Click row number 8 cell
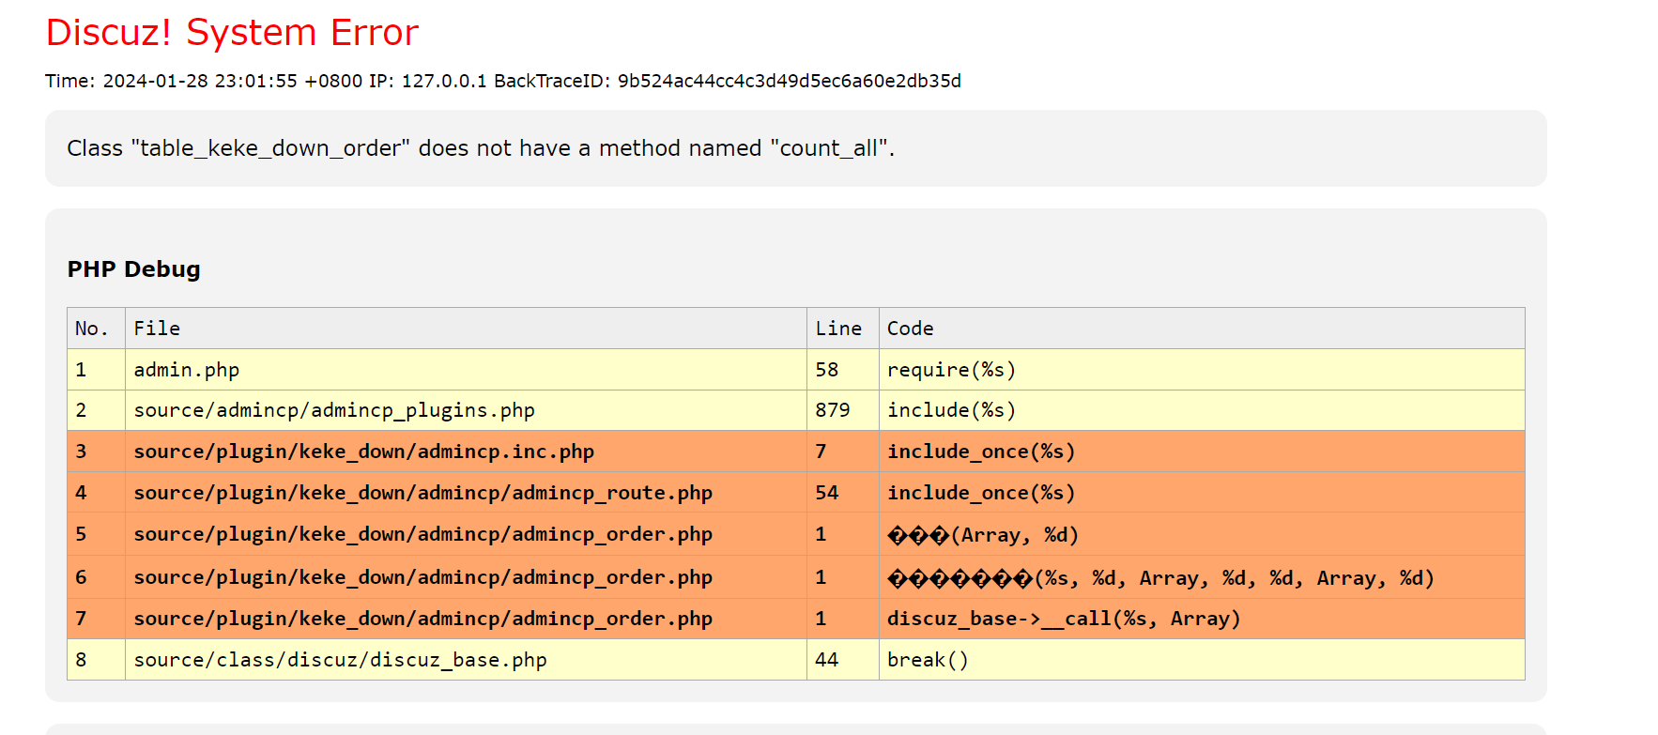 click(x=96, y=660)
